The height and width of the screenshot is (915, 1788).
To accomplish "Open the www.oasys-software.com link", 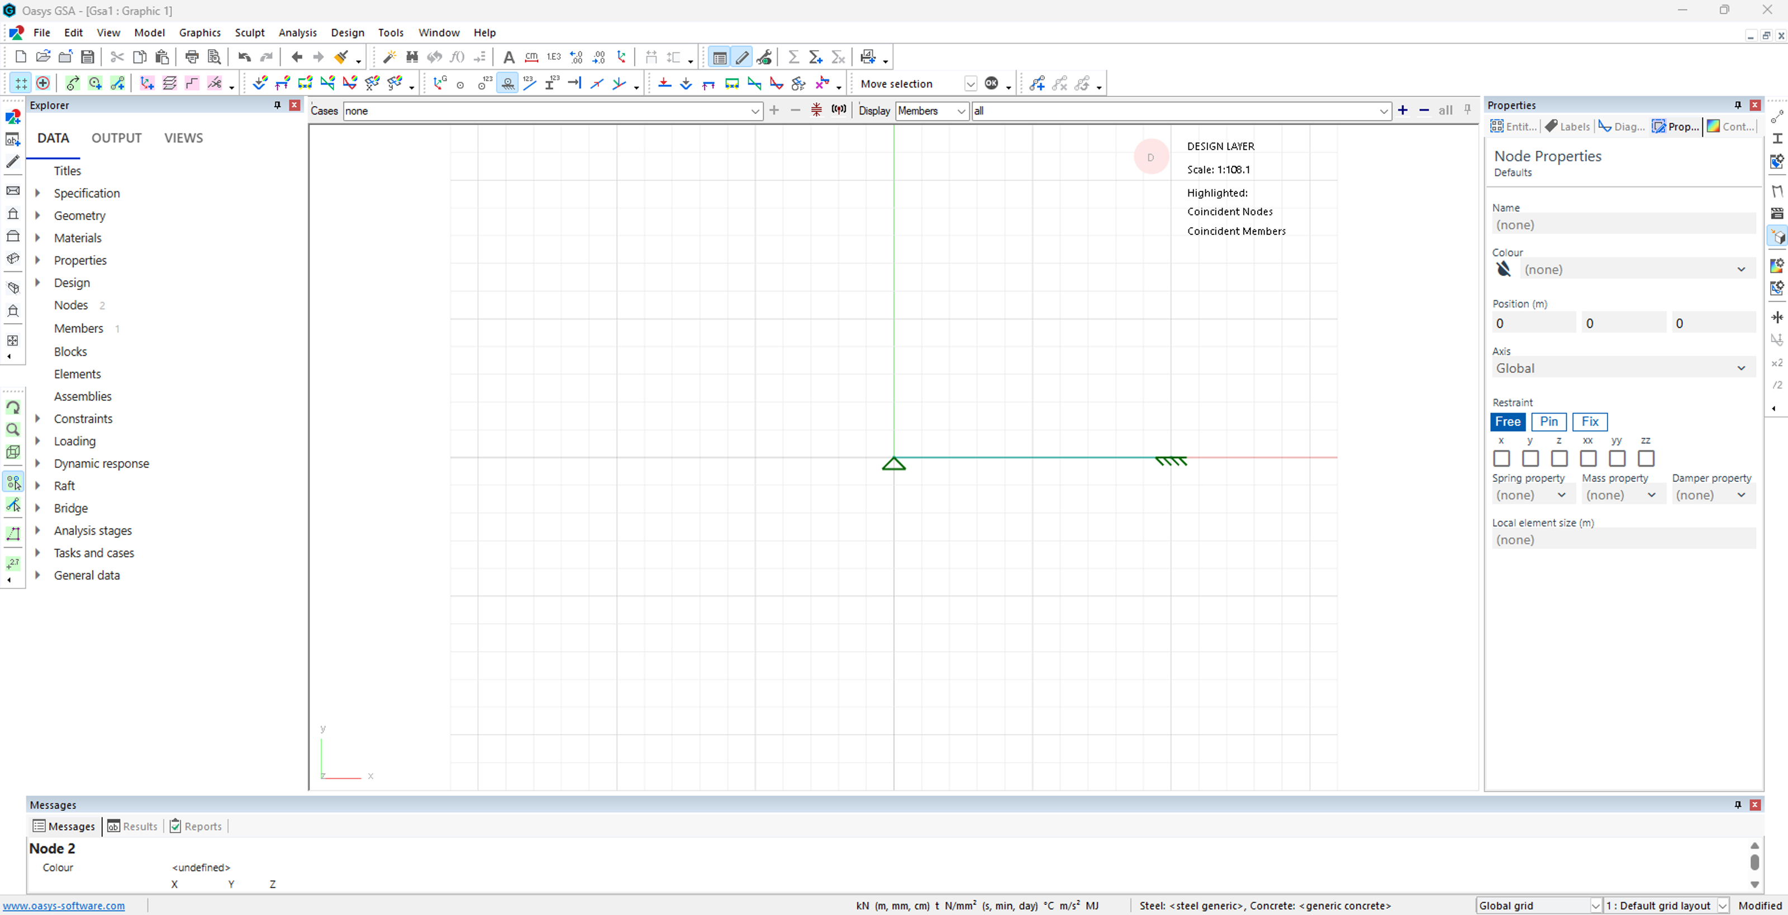I will [64, 906].
